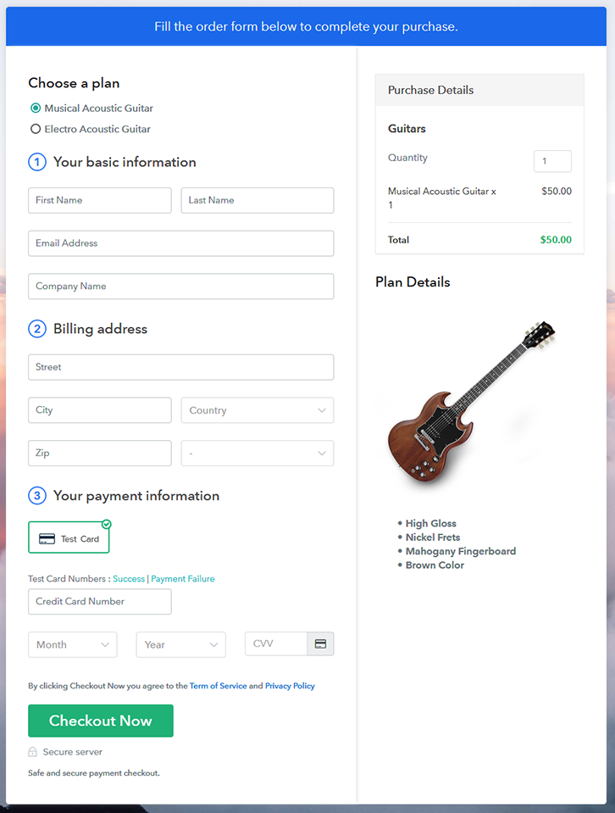Open the Country dropdown

(257, 410)
